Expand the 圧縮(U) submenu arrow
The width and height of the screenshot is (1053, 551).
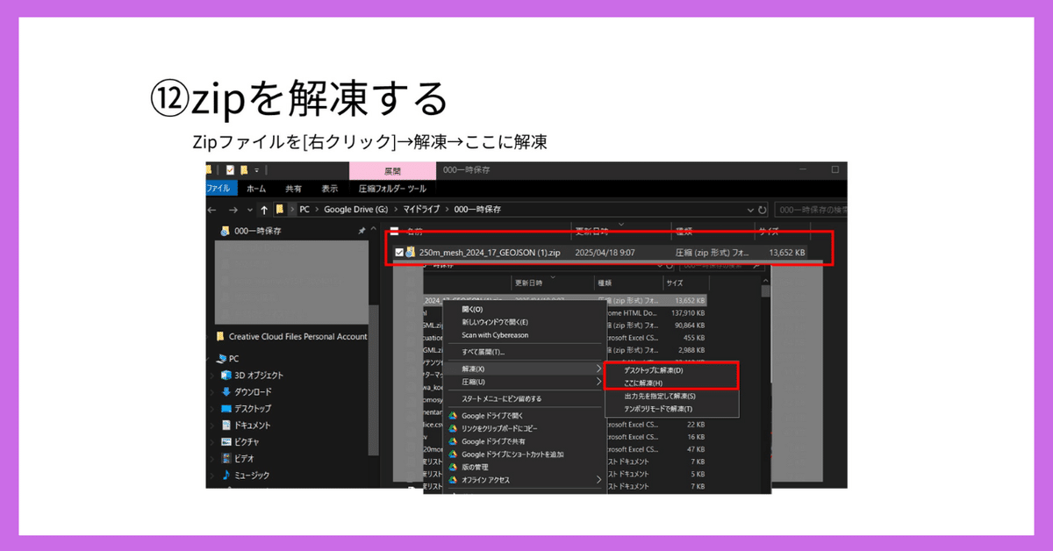pyautogui.click(x=598, y=381)
